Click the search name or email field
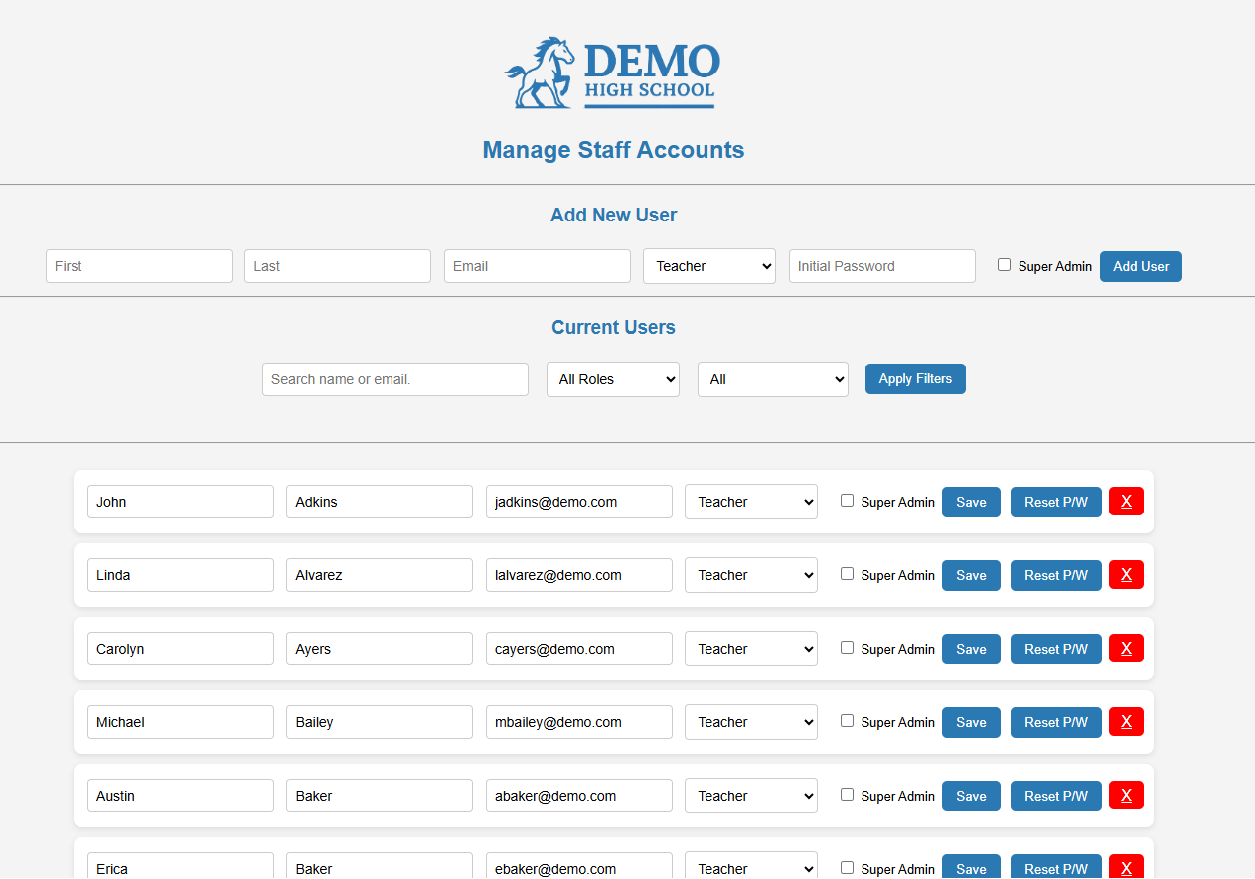Image resolution: width=1255 pixels, height=879 pixels. [394, 379]
